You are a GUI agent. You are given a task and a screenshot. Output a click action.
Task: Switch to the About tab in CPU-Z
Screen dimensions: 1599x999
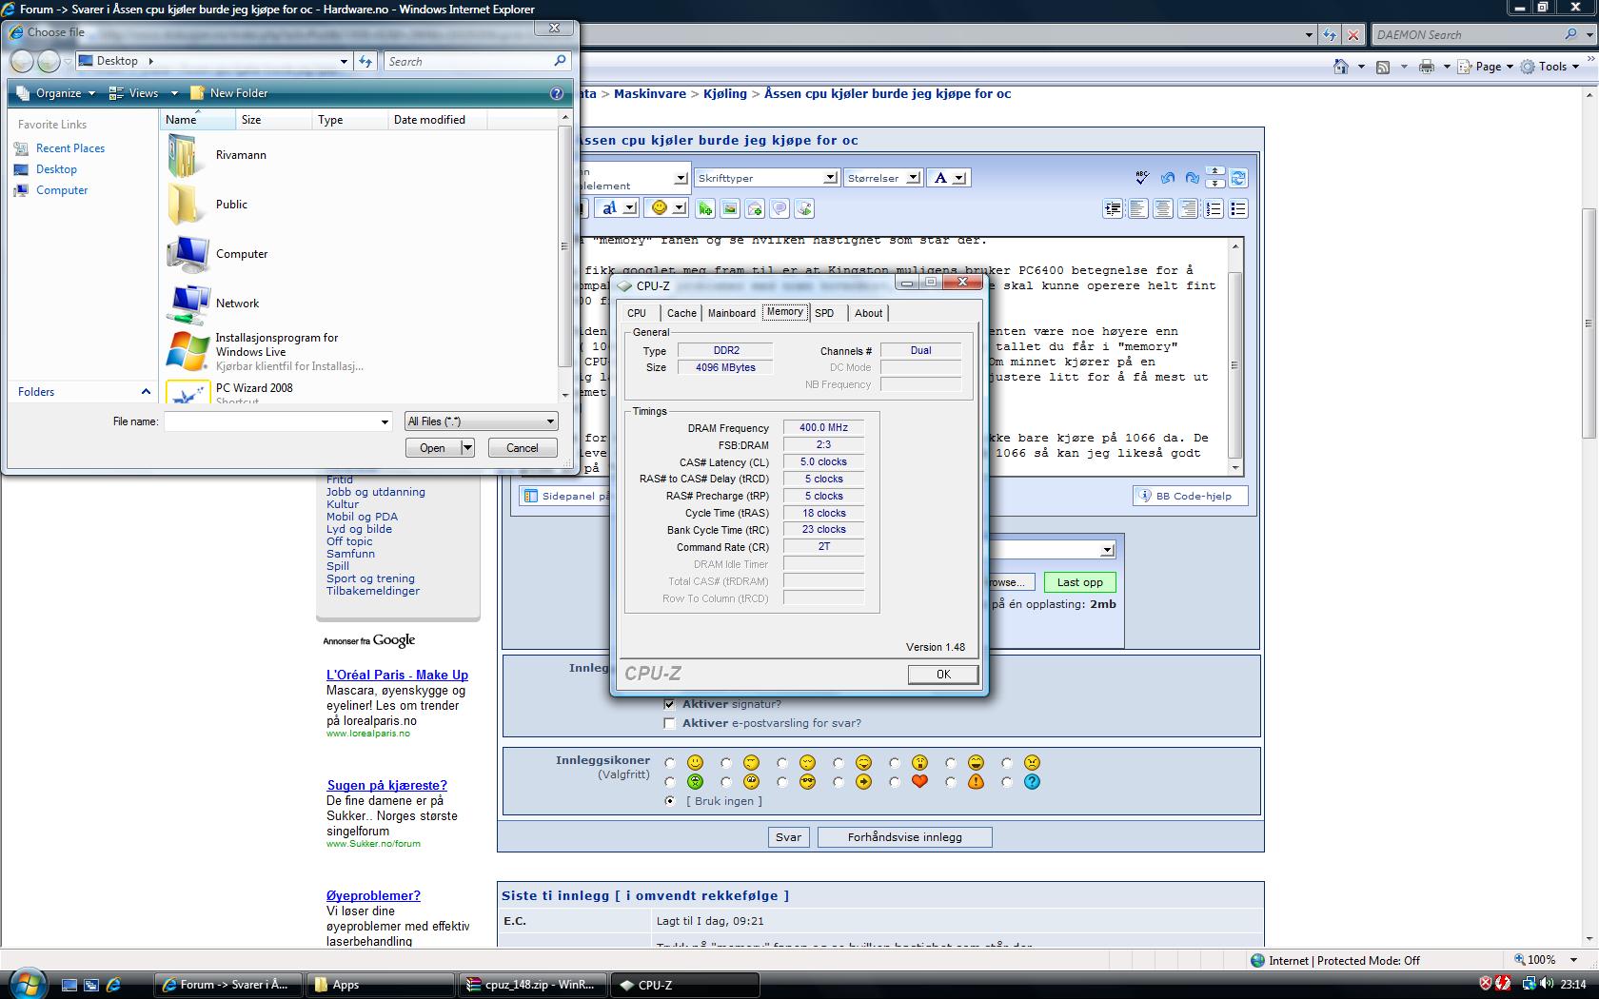[x=868, y=313]
